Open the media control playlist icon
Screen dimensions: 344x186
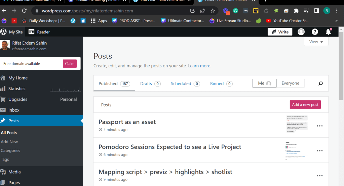click(306, 11)
